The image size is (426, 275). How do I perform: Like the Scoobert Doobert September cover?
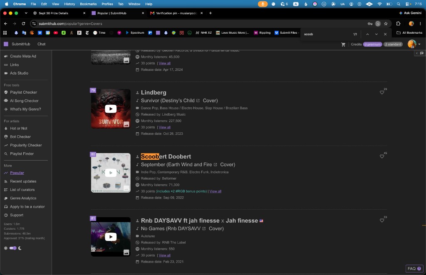[382, 156]
